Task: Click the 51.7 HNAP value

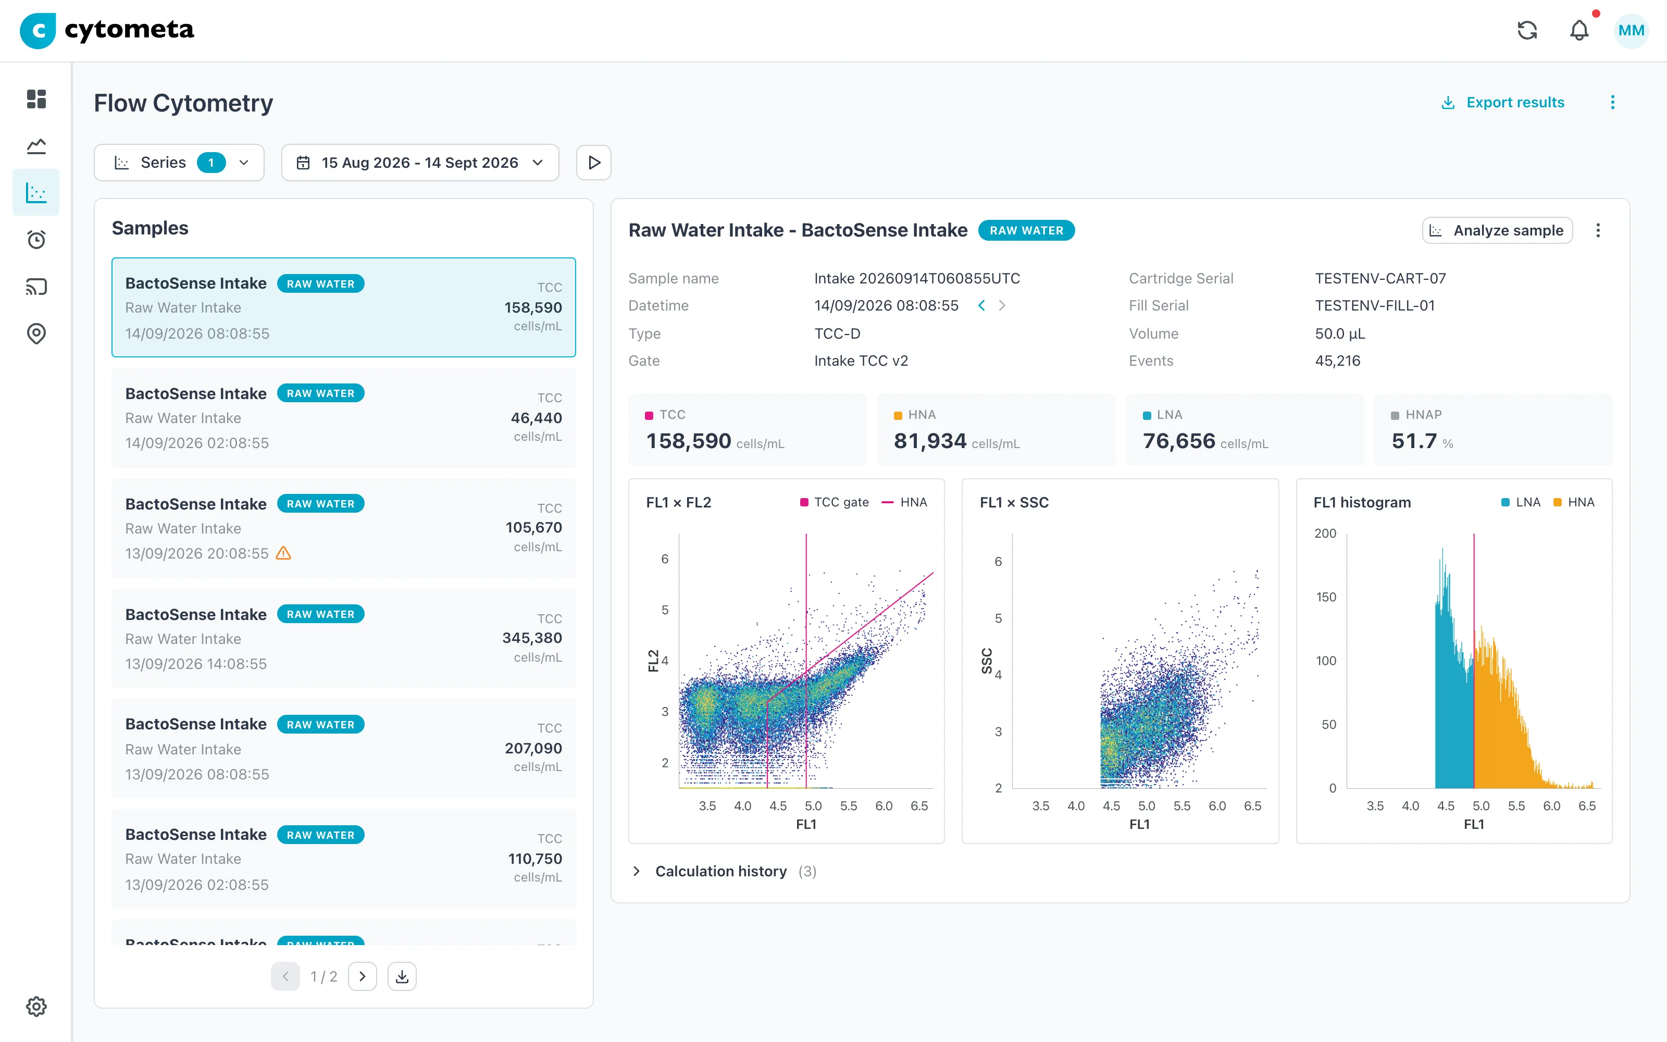Action: (1414, 441)
